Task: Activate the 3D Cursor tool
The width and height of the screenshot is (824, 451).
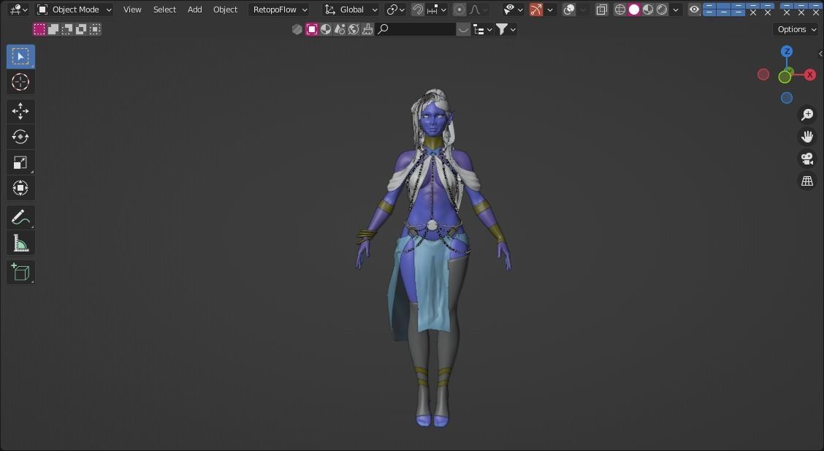Action: 20,82
